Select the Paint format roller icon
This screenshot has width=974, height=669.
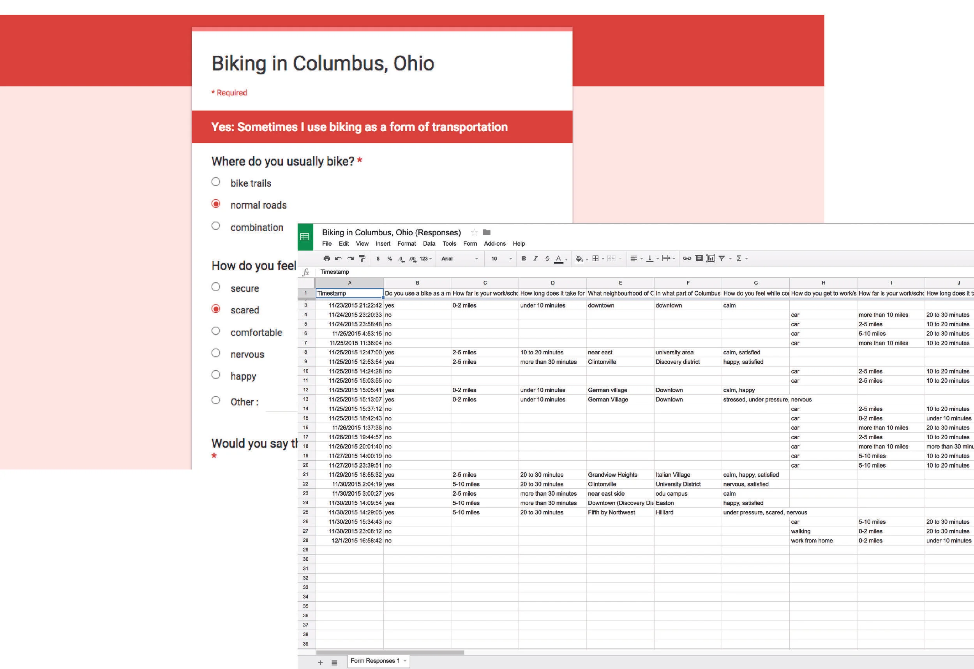click(362, 259)
